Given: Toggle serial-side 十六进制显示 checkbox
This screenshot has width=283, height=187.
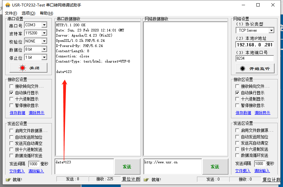Looking at the screenshot, I should [x=12, y=99].
